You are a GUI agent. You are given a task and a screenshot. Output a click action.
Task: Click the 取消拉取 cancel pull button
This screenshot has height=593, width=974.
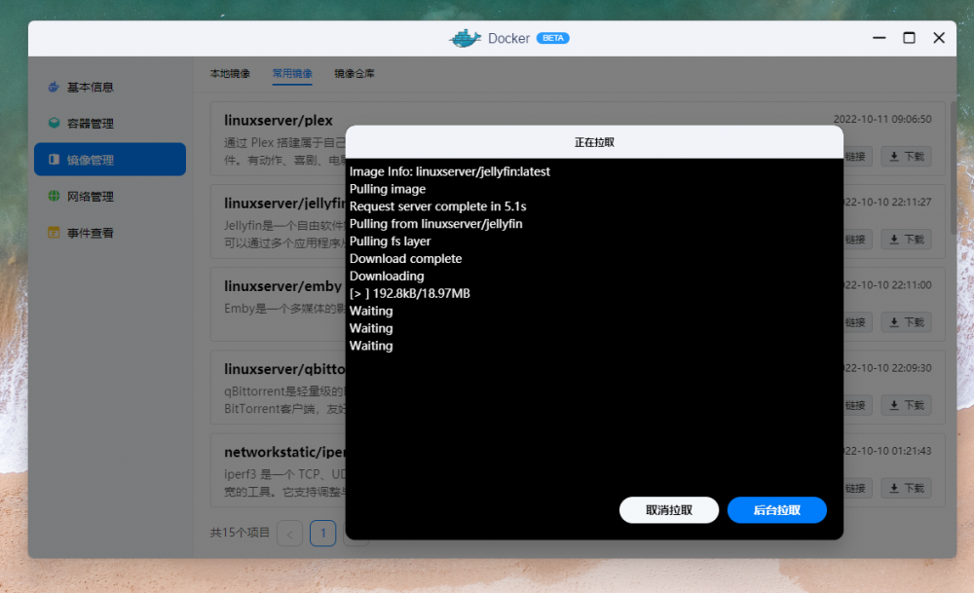click(x=669, y=510)
